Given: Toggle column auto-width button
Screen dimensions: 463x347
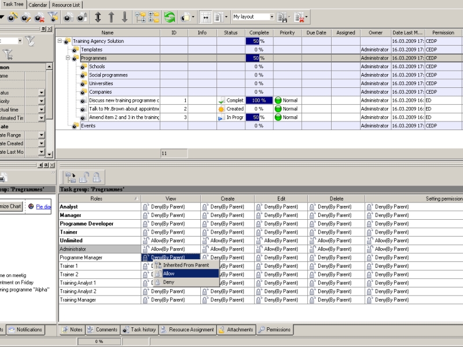Looking at the screenshot, I should point(205,17).
